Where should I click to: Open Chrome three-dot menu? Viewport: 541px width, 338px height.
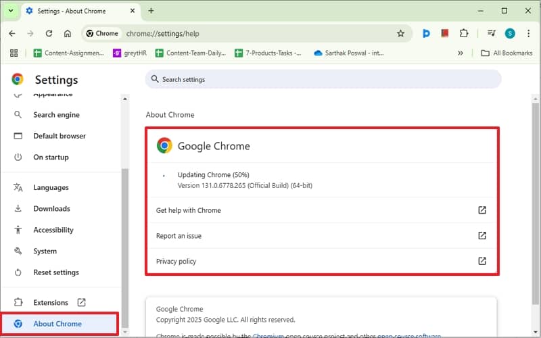coord(528,33)
